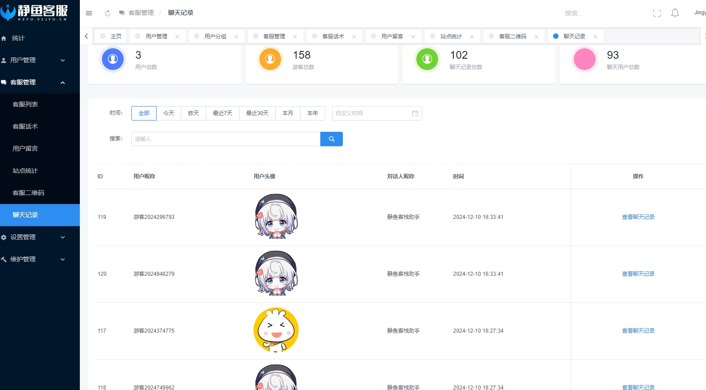The height and width of the screenshot is (390, 706).
Task: Collapse sidebar with the hamburger menu icon
Action: pyautogui.click(x=89, y=13)
